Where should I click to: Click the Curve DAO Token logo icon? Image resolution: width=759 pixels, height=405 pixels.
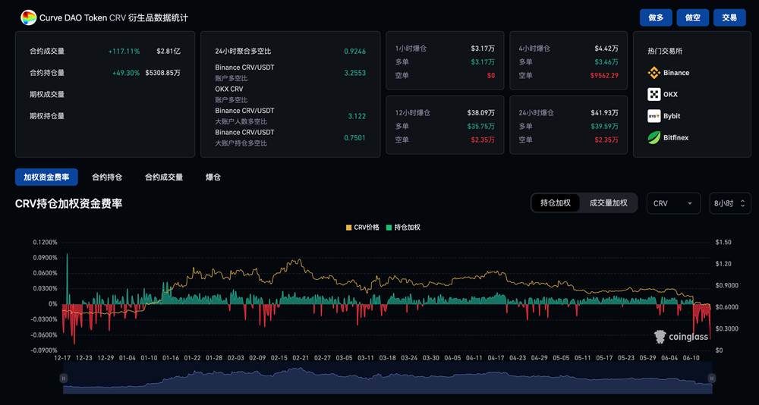(x=29, y=17)
